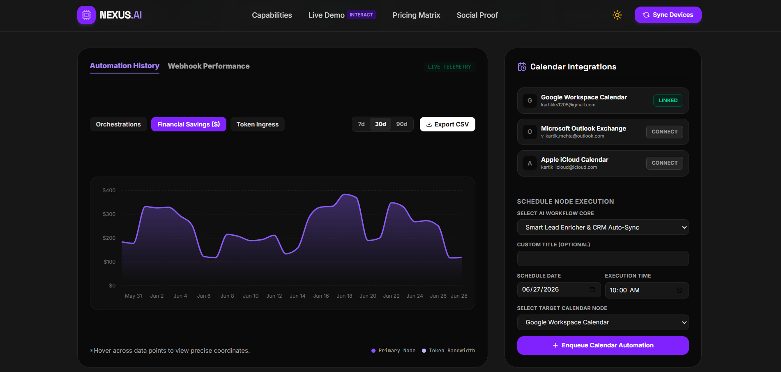This screenshot has width=781, height=372.
Task: Click the calendar icon beside Calendar Integrations
Action: point(522,67)
